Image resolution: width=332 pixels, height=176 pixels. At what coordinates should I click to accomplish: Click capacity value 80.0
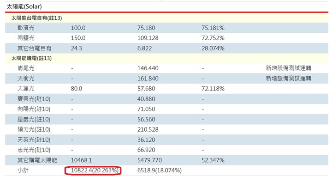[x=77, y=88]
